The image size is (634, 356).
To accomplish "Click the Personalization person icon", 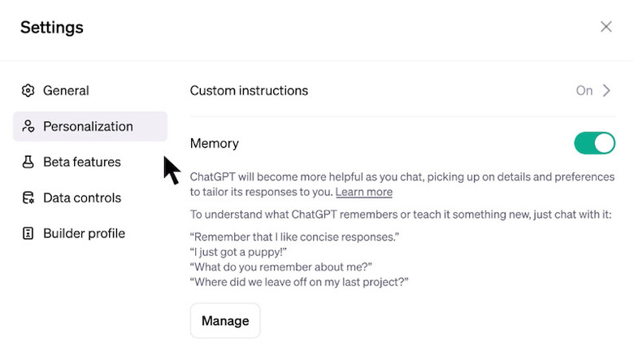I will click(28, 127).
